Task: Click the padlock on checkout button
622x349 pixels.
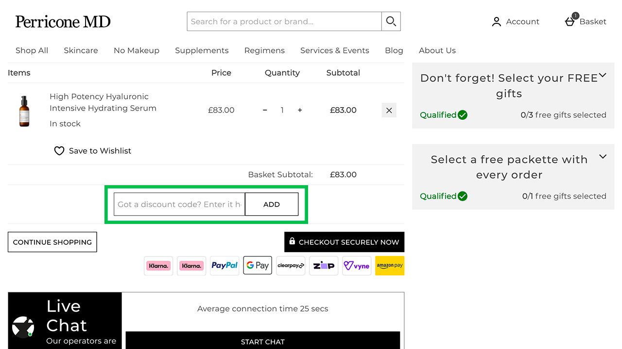Action: [x=292, y=241]
